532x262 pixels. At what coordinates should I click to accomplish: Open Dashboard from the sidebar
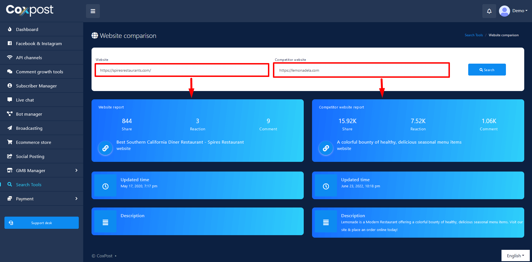(x=27, y=29)
